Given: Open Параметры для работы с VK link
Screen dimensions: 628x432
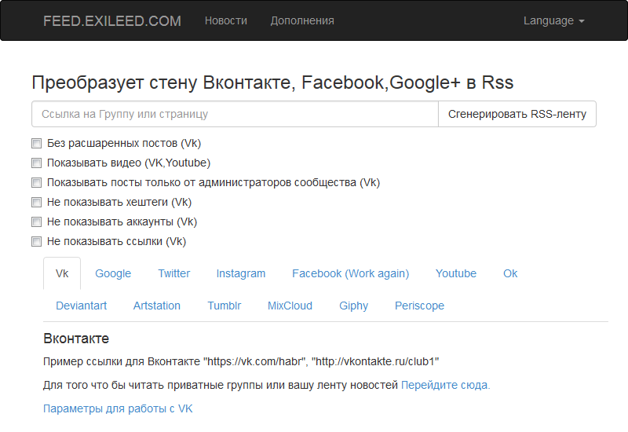Looking at the screenshot, I should (x=118, y=409).
